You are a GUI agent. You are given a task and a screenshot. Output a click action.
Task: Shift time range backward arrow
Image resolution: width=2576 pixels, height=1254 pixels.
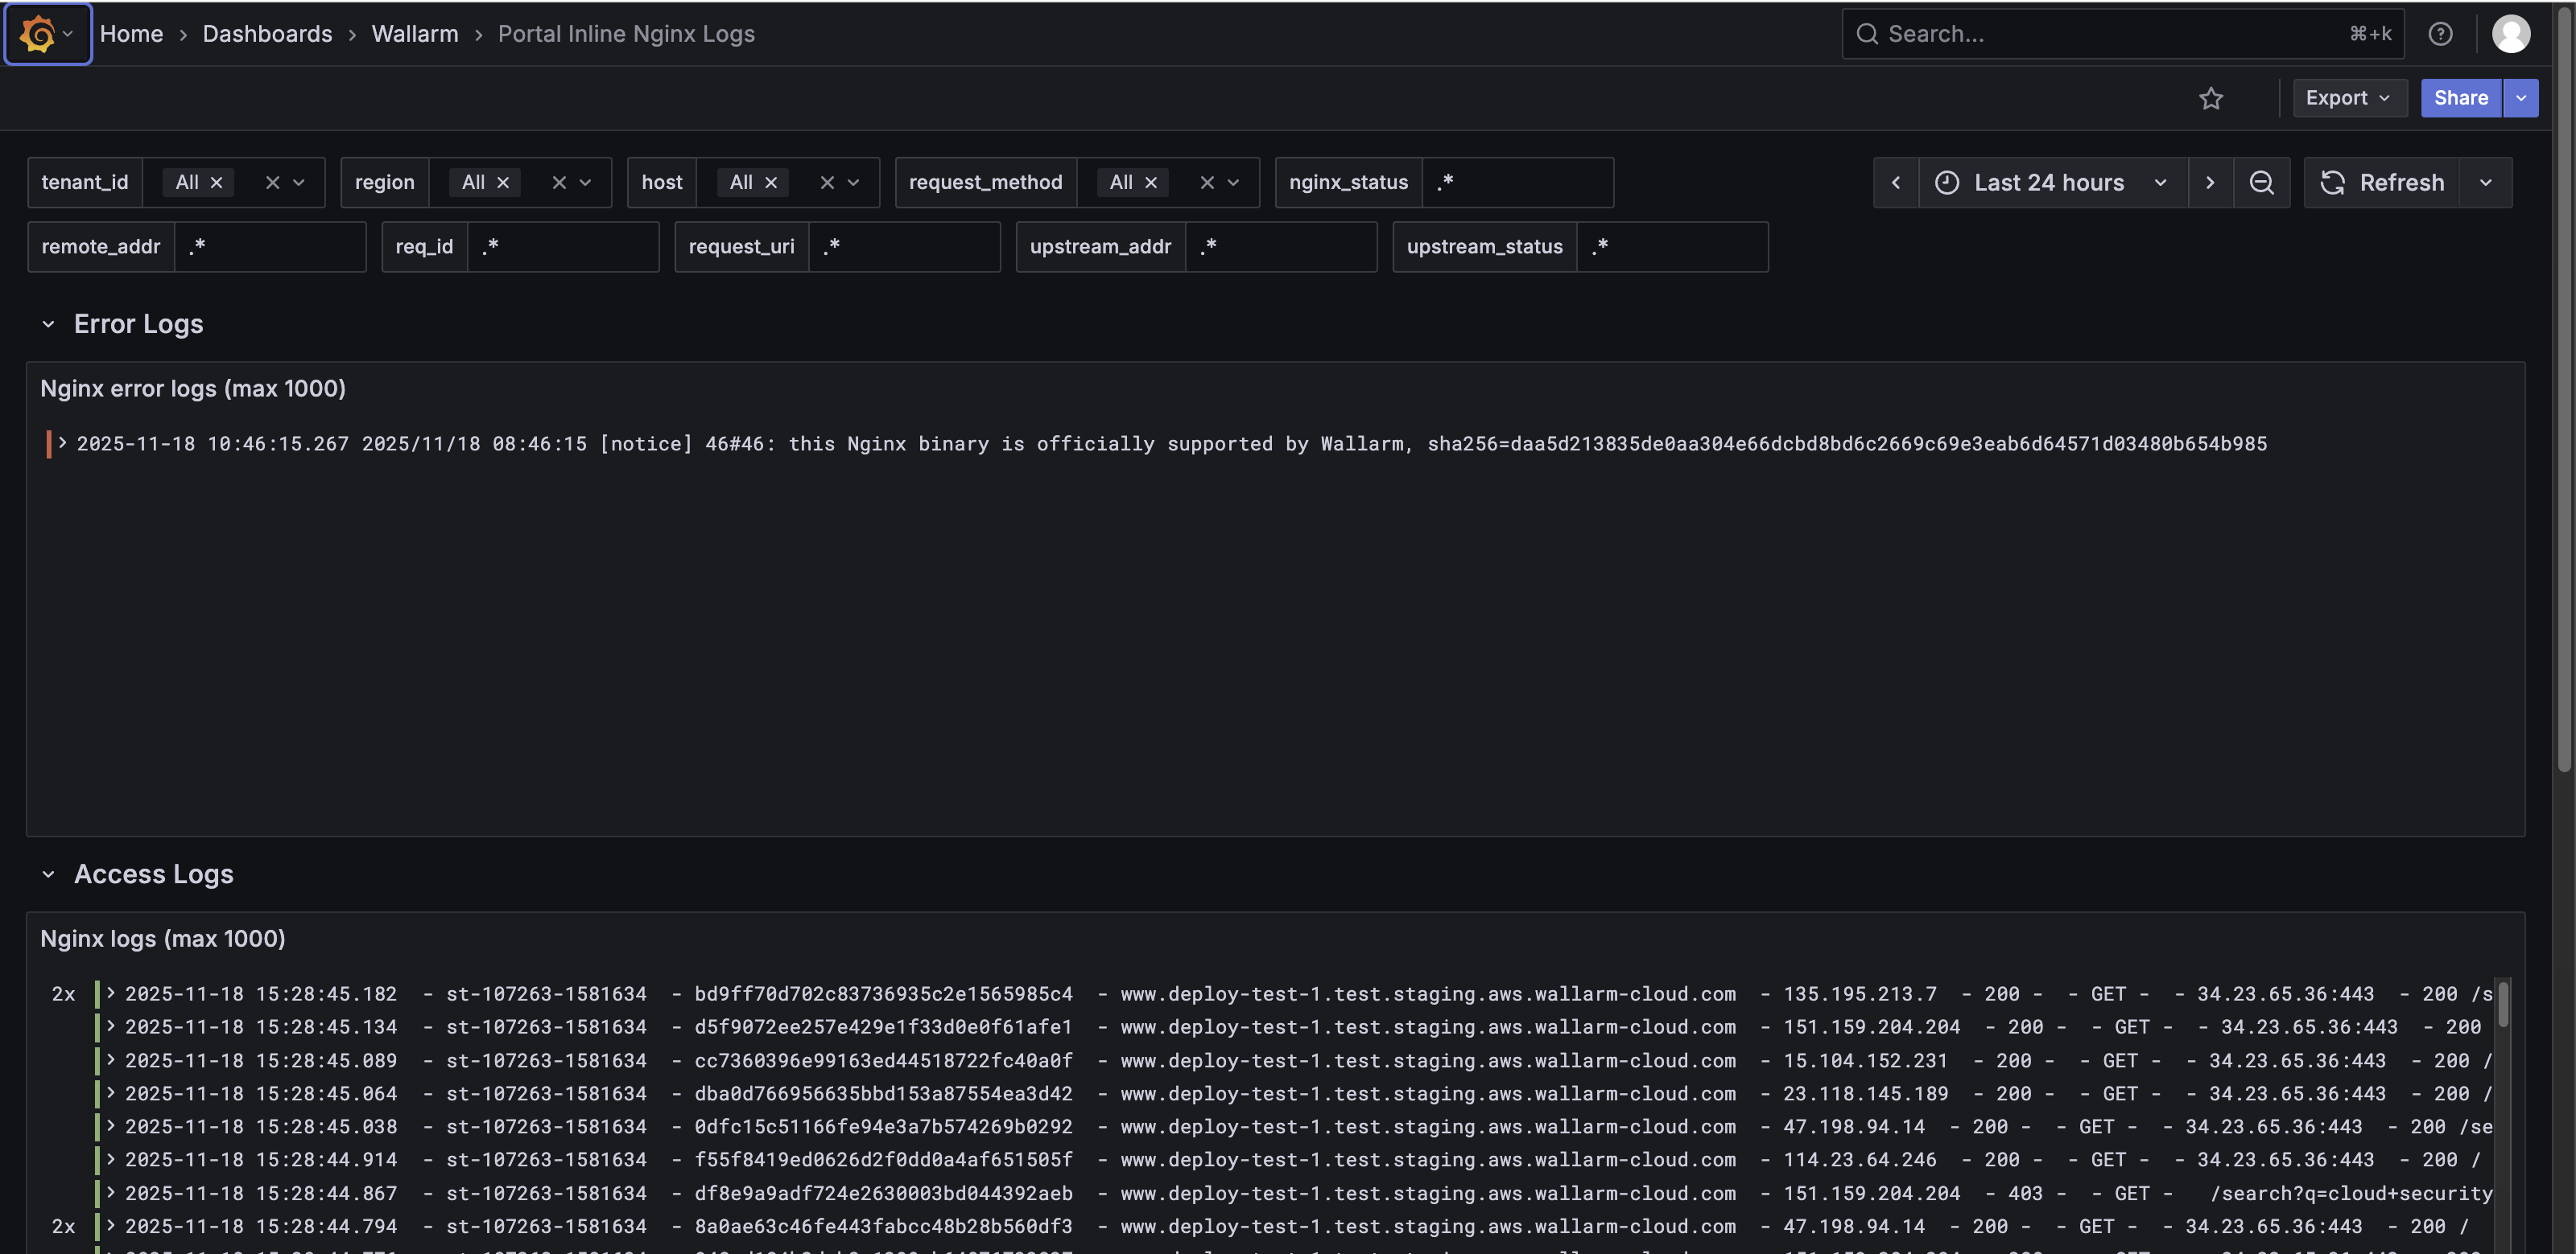point(1895,183)
